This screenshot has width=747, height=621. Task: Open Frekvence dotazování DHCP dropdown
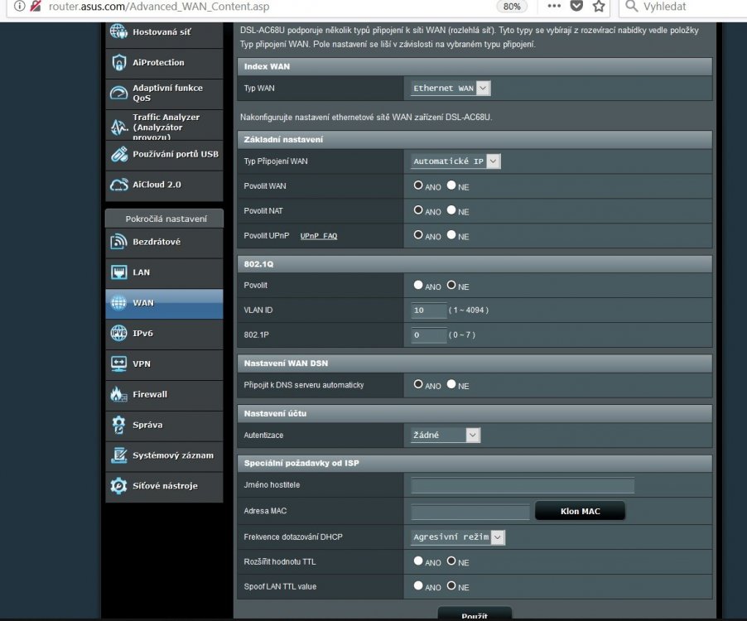[457, 537]
